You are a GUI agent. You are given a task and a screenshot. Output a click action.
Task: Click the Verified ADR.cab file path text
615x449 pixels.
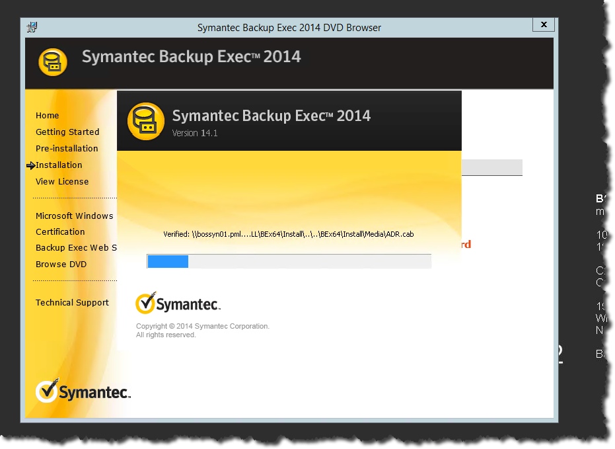[288, 234]
